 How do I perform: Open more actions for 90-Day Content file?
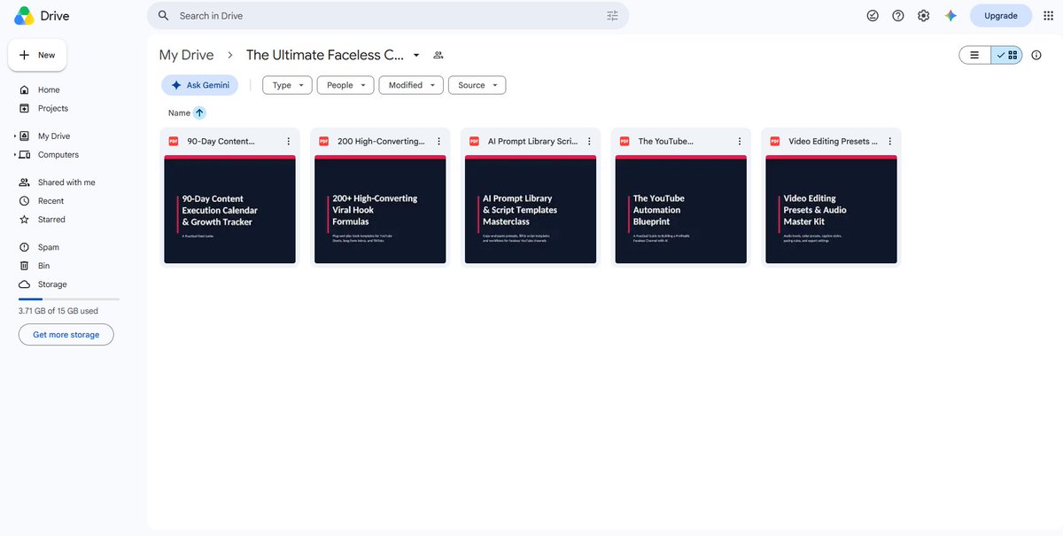[289, 141]
